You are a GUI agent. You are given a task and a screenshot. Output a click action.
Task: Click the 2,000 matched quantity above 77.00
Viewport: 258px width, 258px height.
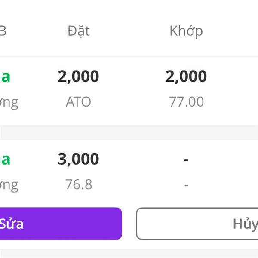pyautogui.click(x=186, y=77)
